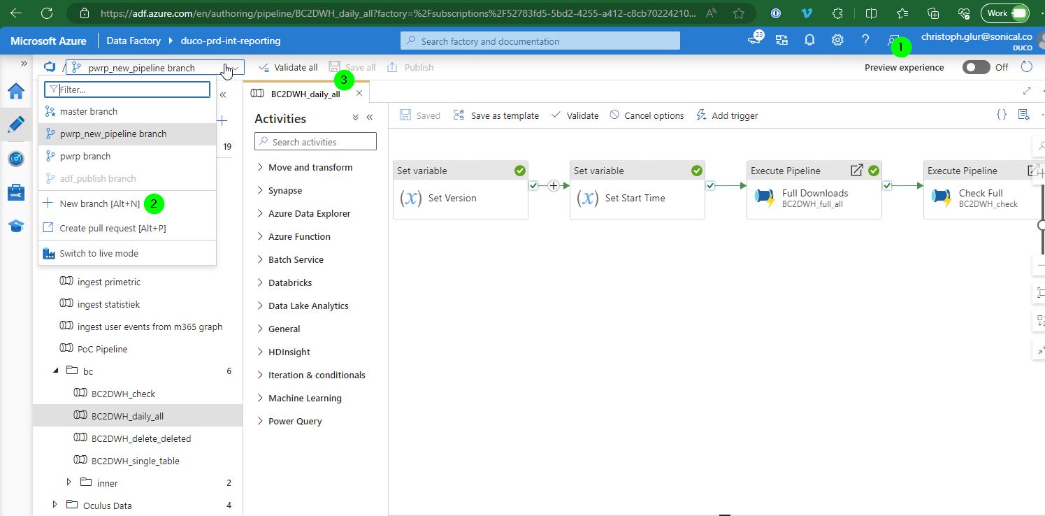Click the Full Downloads success checkbox connector
This screenshot has width=1045, height=516.
tap(887, 185)
